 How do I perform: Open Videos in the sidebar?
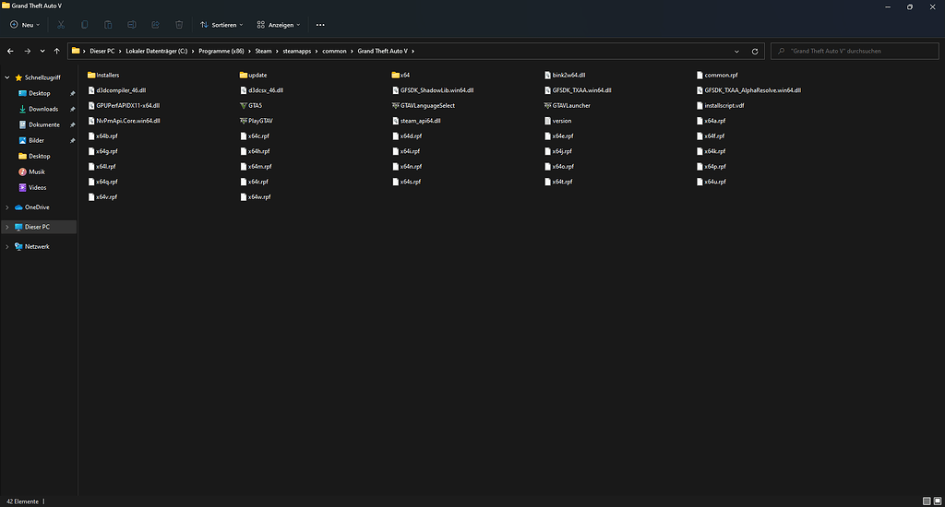pyautogui.click(x=37, y=187)
